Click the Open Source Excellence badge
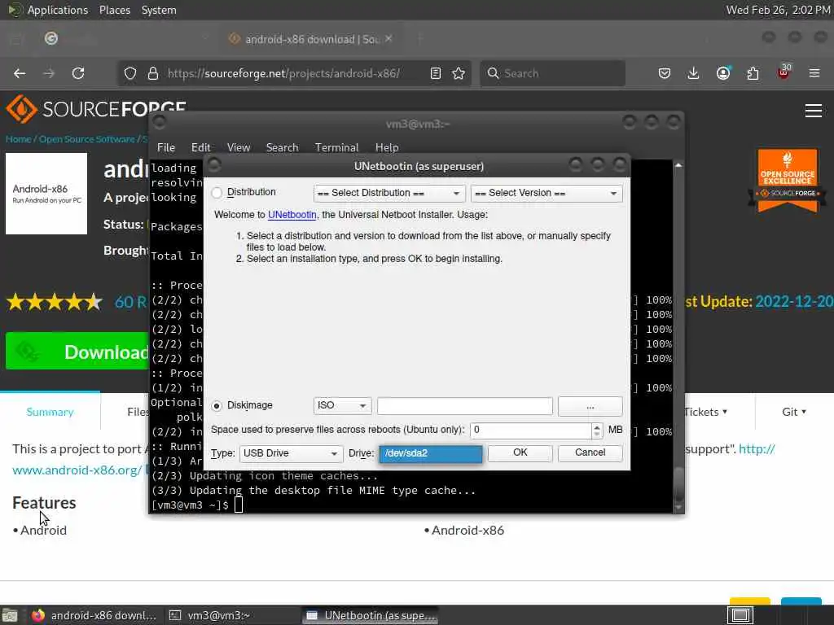This screenshot has width=834, height=625. 788,181
